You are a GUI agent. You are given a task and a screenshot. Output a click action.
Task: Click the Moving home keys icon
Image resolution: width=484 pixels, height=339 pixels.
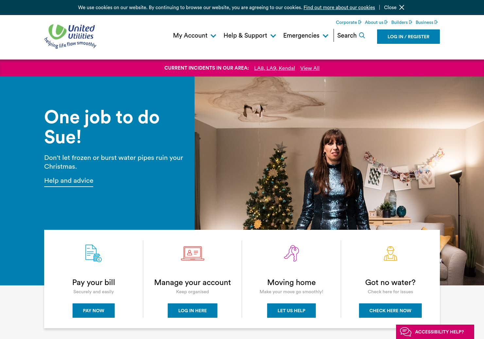pyautogui.click(x=291, y=253)
